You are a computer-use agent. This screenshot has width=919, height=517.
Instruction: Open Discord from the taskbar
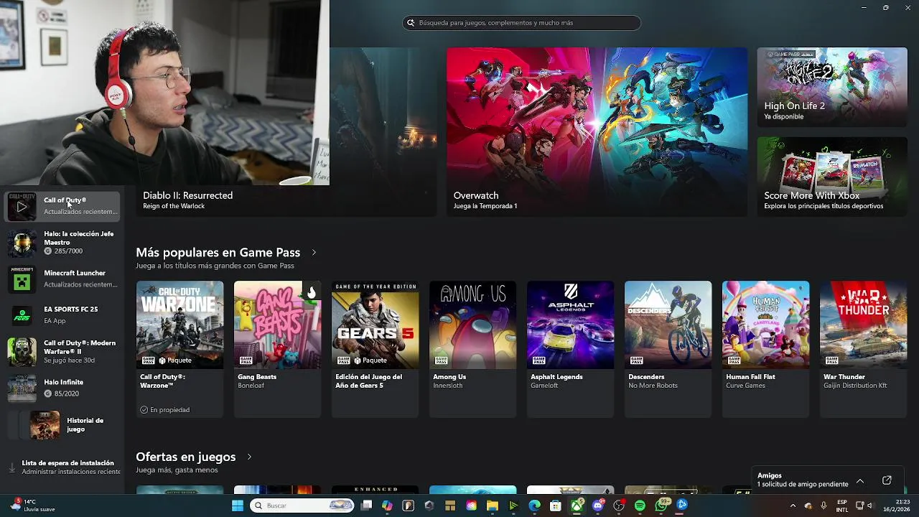click(598, 506)
